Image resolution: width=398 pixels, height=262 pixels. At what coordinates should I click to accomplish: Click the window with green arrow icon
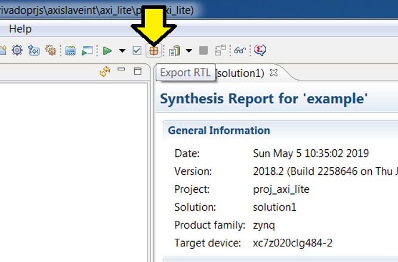coord(87,51)
